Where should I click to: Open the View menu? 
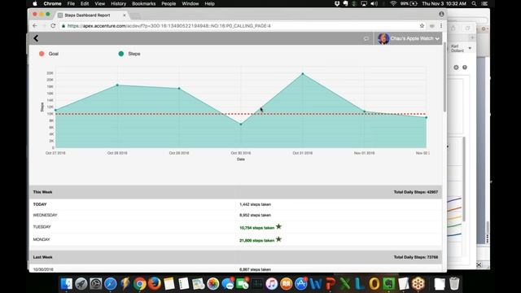point(99,3)
